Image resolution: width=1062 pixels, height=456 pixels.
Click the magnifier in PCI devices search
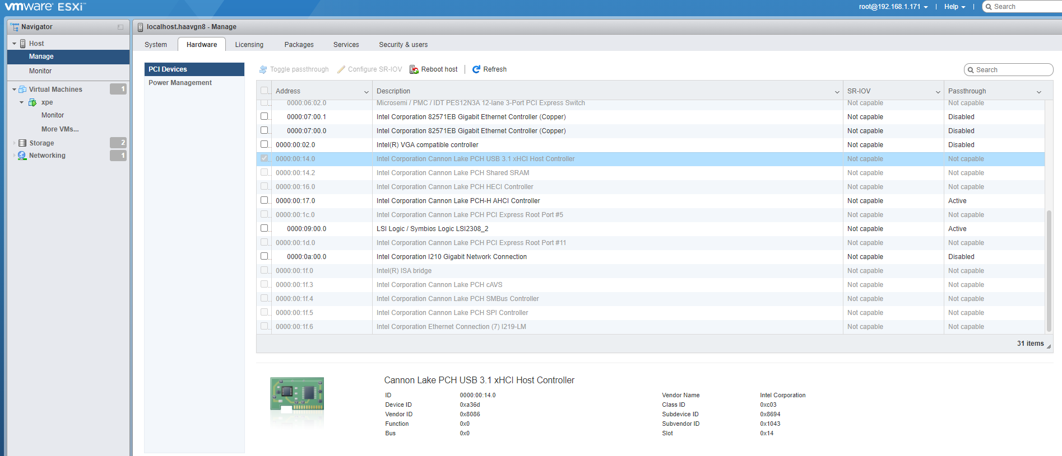click(x=971, y=70)
